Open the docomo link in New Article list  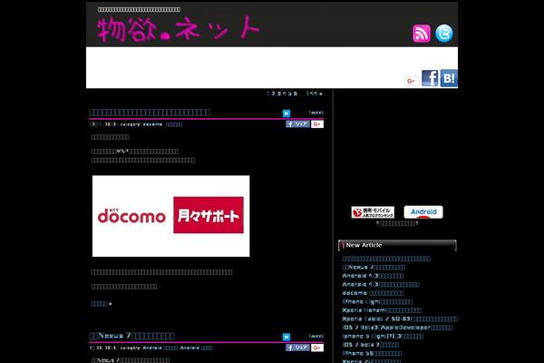(x=373, y=293)
